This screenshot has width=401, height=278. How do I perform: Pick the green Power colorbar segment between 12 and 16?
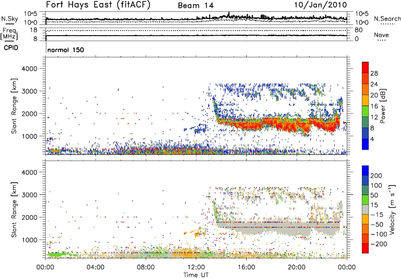click(x=365, y=111)
